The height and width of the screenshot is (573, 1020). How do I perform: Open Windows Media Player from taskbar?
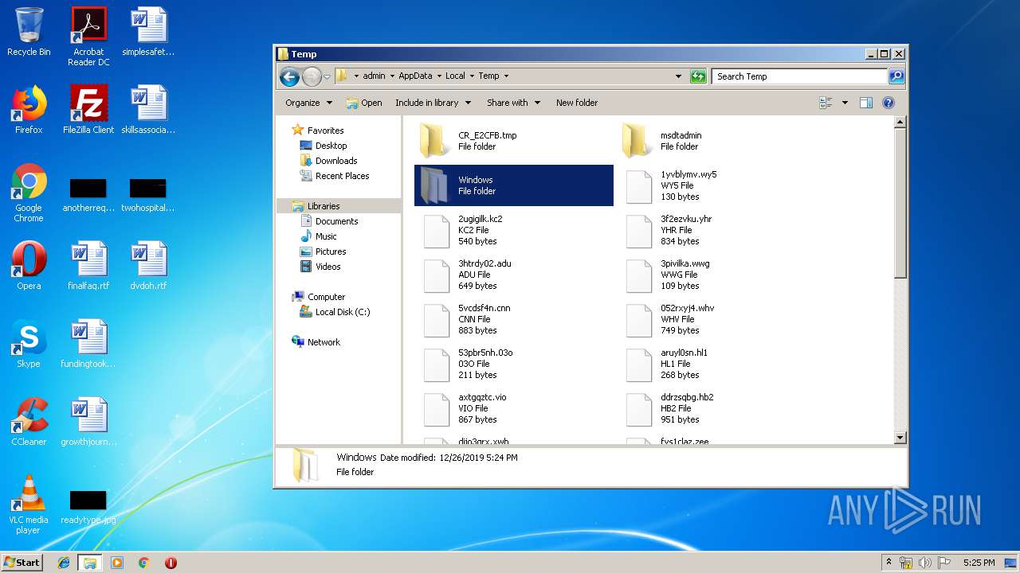pyautogui.click(x=117, y=563)
